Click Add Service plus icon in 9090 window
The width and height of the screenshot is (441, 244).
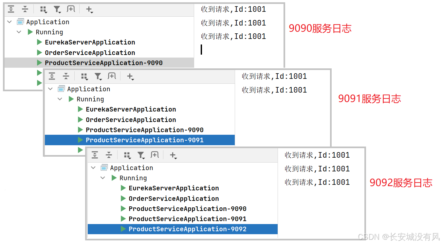coord(89,9)
